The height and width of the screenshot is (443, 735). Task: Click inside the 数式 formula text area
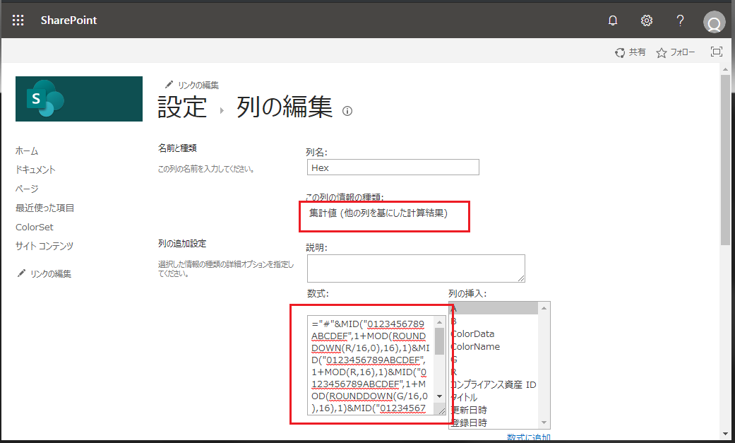(371, 365)
